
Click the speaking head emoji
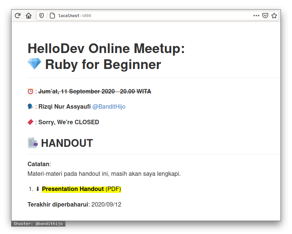coord(30,107)
